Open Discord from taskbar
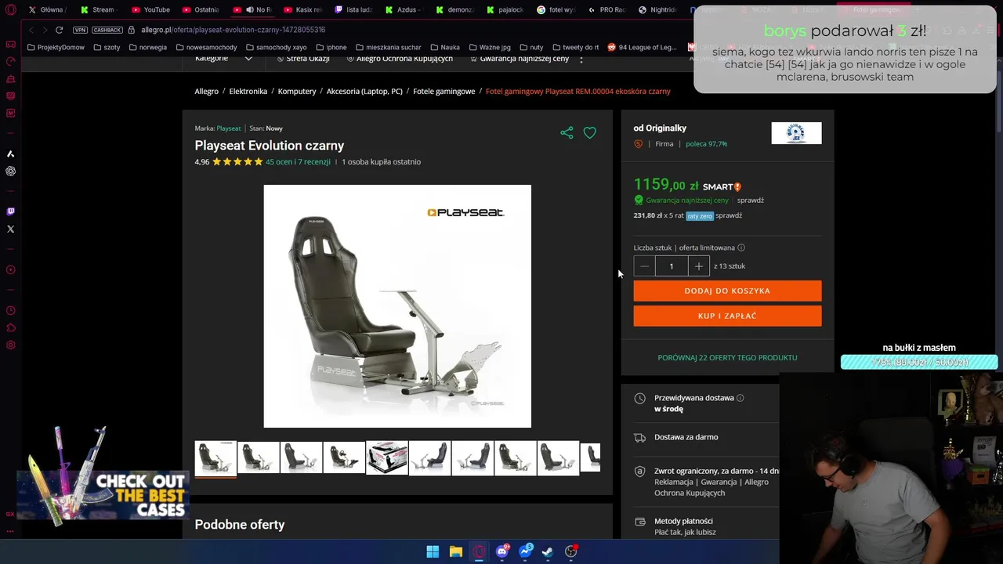Image resolution: width=1003 pixels, height=564 pixels. pyautogui.click(x=501, y=551)
